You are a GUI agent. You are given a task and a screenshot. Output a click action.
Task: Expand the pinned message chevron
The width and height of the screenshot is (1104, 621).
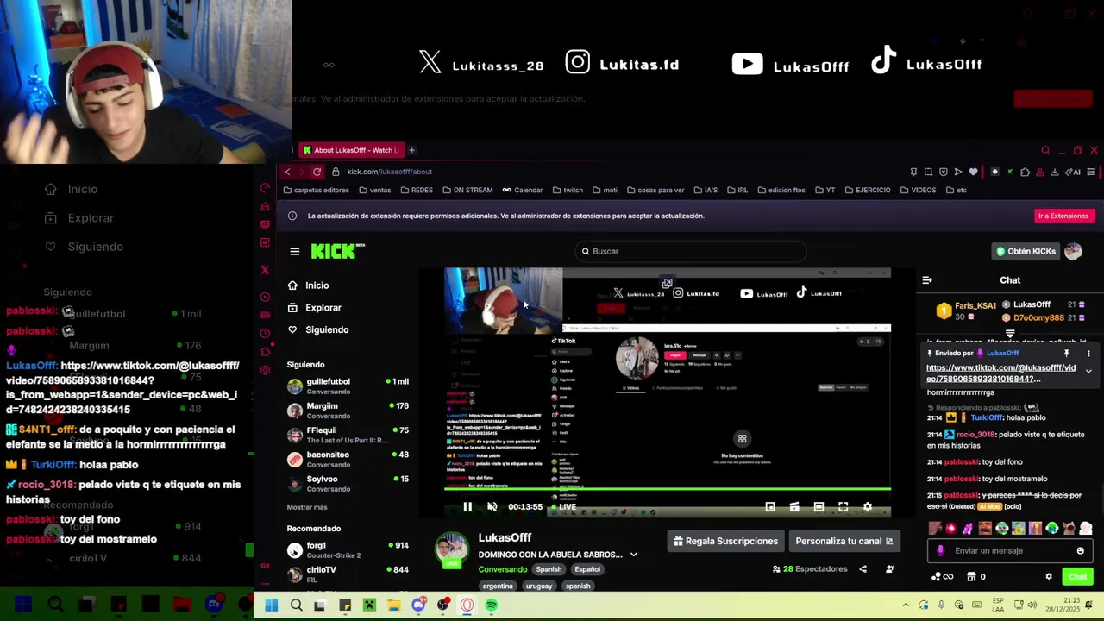point(1088,372)
